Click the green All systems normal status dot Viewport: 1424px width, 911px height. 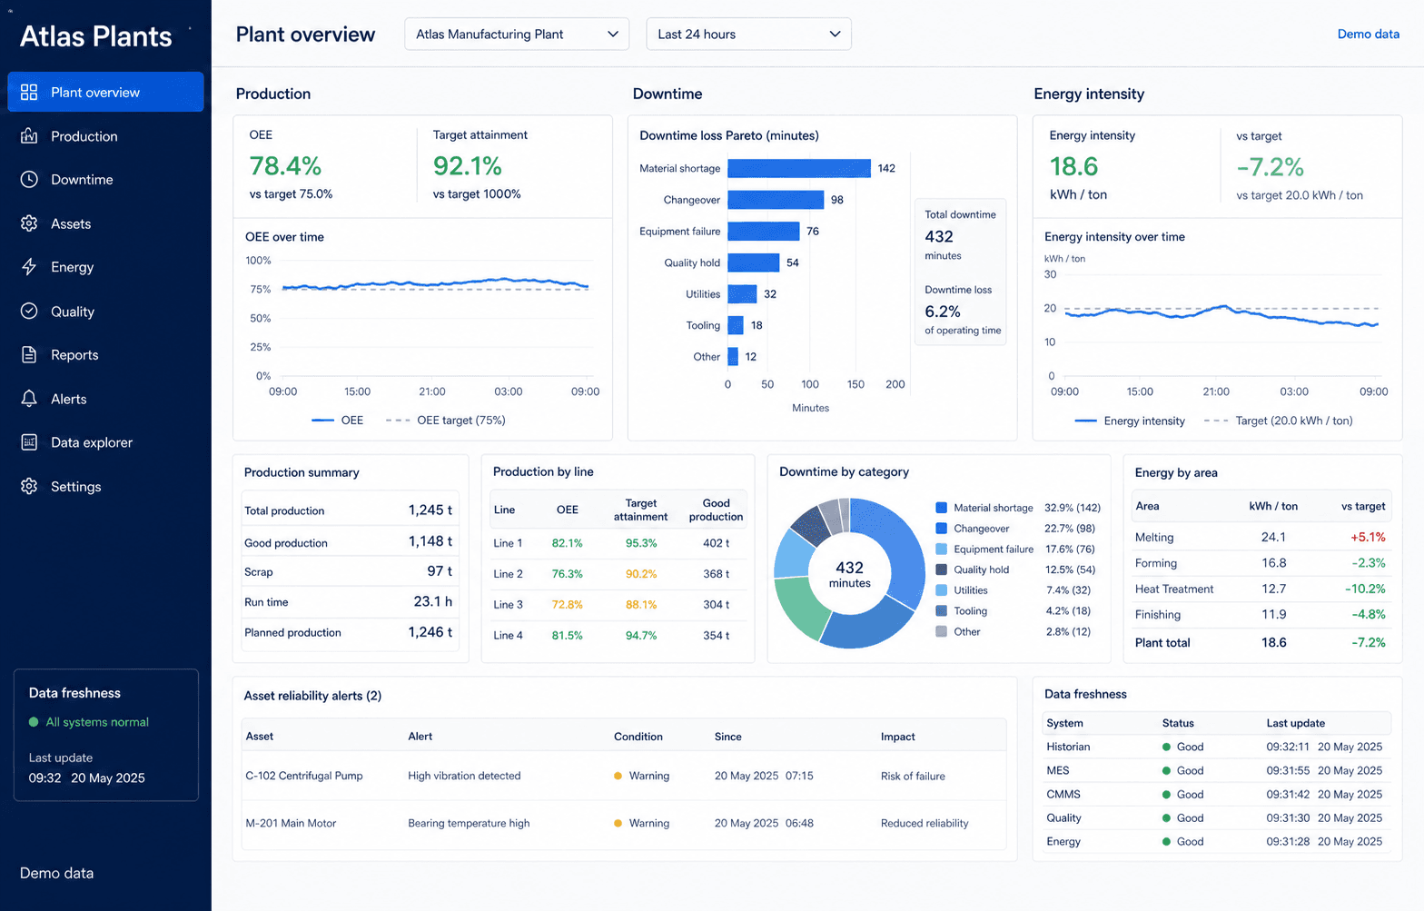(x=34, y=722)
